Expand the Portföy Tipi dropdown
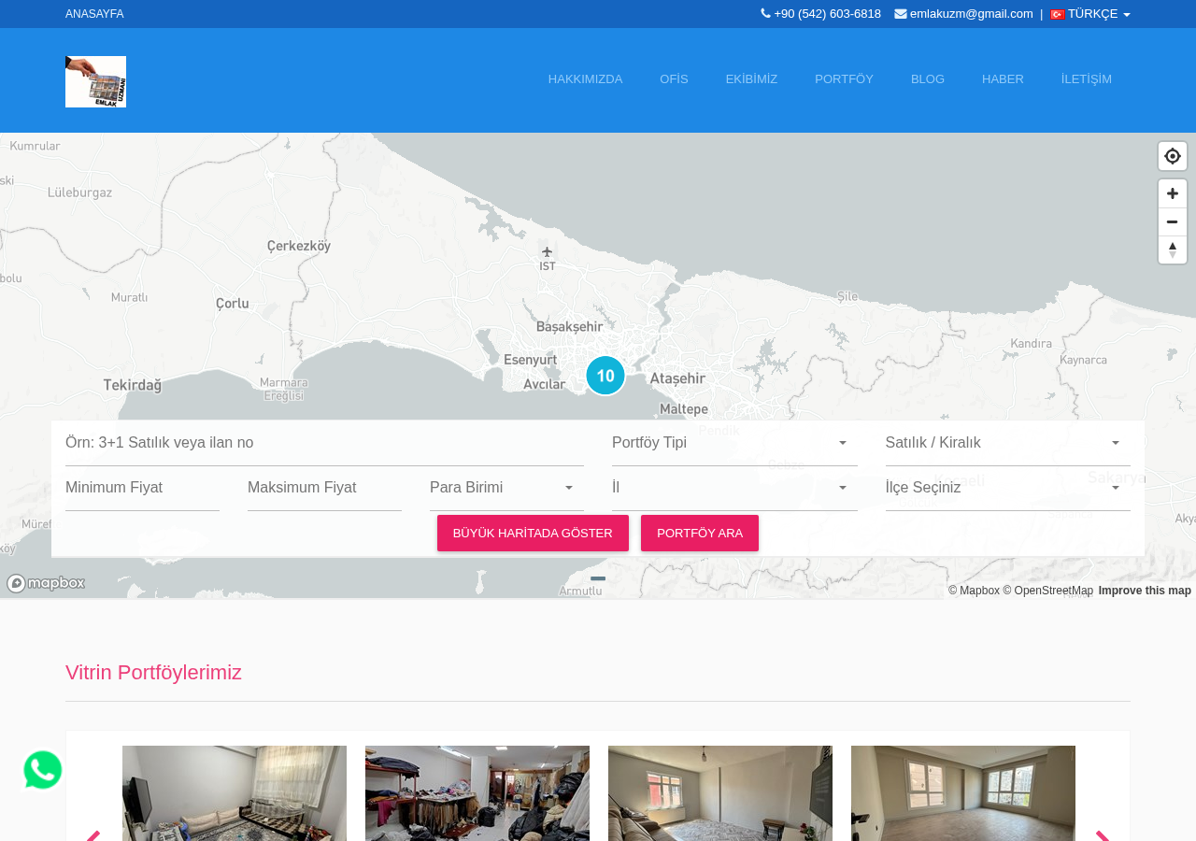The height and width of the screenshot is (841, 1196). 734,443
